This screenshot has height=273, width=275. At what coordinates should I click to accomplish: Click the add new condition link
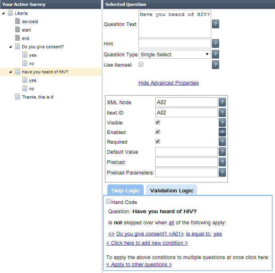147,243
